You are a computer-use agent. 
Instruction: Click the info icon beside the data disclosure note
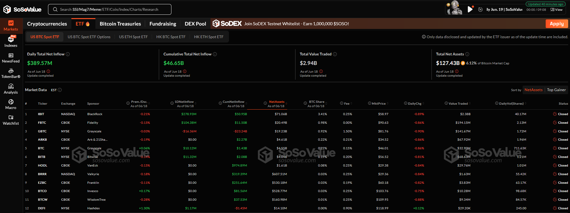[424, 37]
